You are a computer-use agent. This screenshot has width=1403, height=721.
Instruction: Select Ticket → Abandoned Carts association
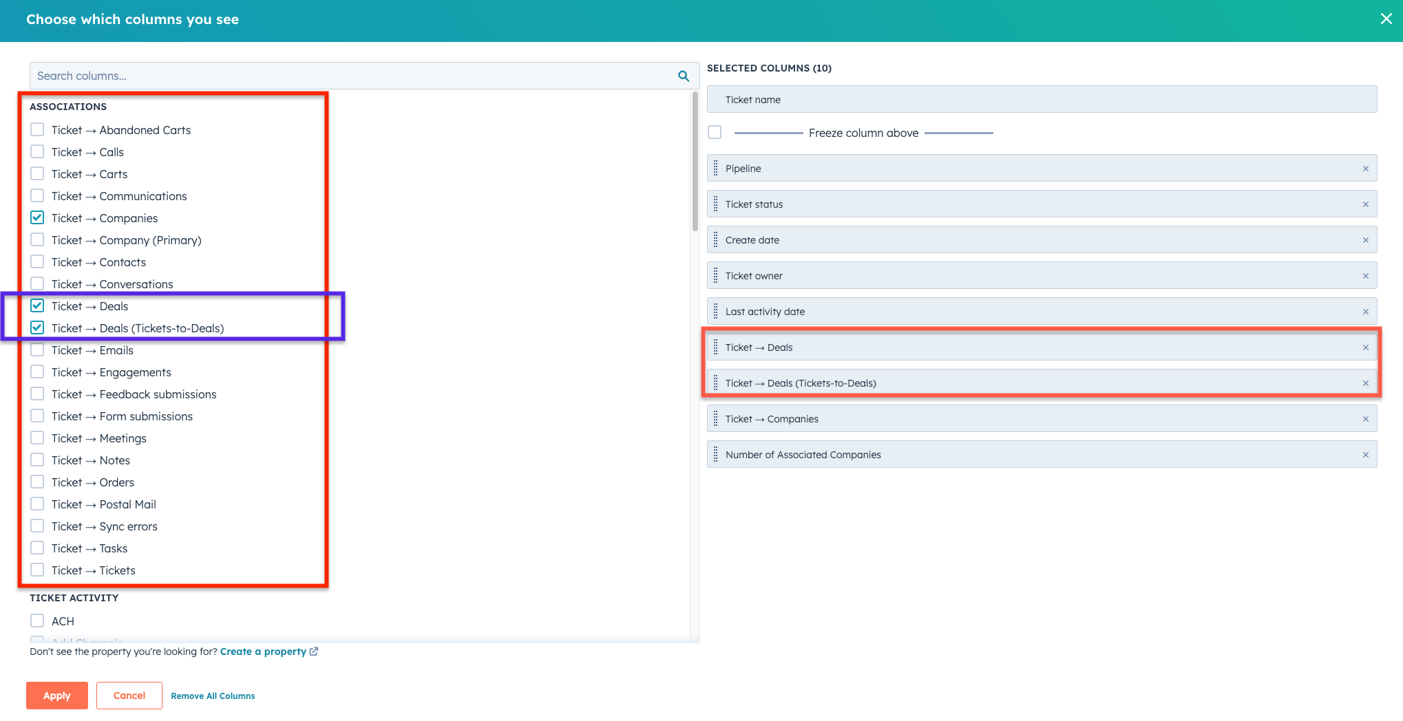(37, 129)
